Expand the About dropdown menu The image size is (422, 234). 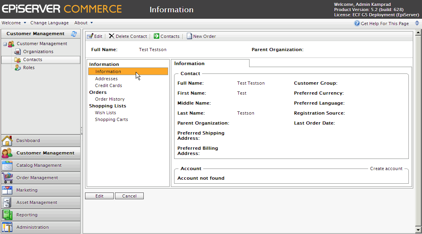pyautogui.click(x=83, y=23)
